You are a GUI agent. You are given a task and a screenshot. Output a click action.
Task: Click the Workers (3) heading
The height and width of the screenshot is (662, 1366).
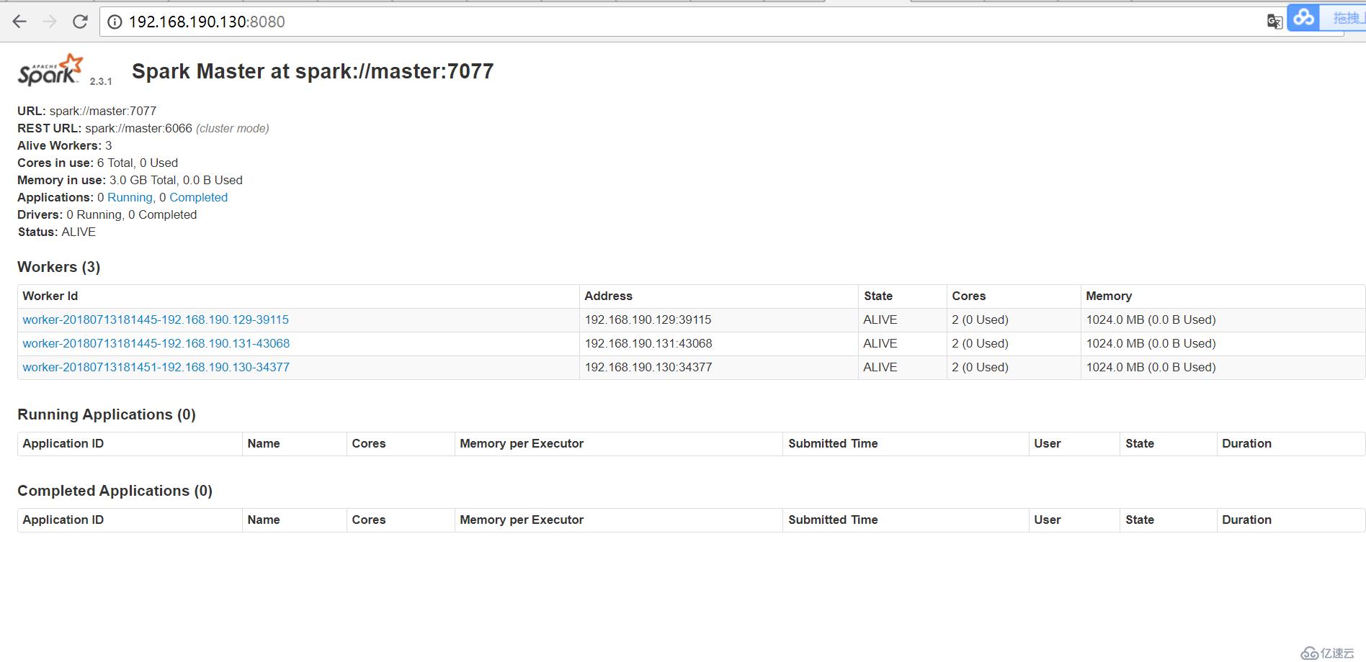coord(59,267)
